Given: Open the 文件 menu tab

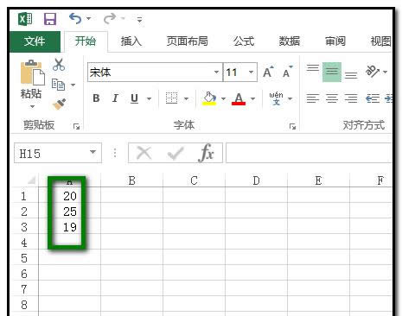Looking at the screenshot, I should pos(35,41).
